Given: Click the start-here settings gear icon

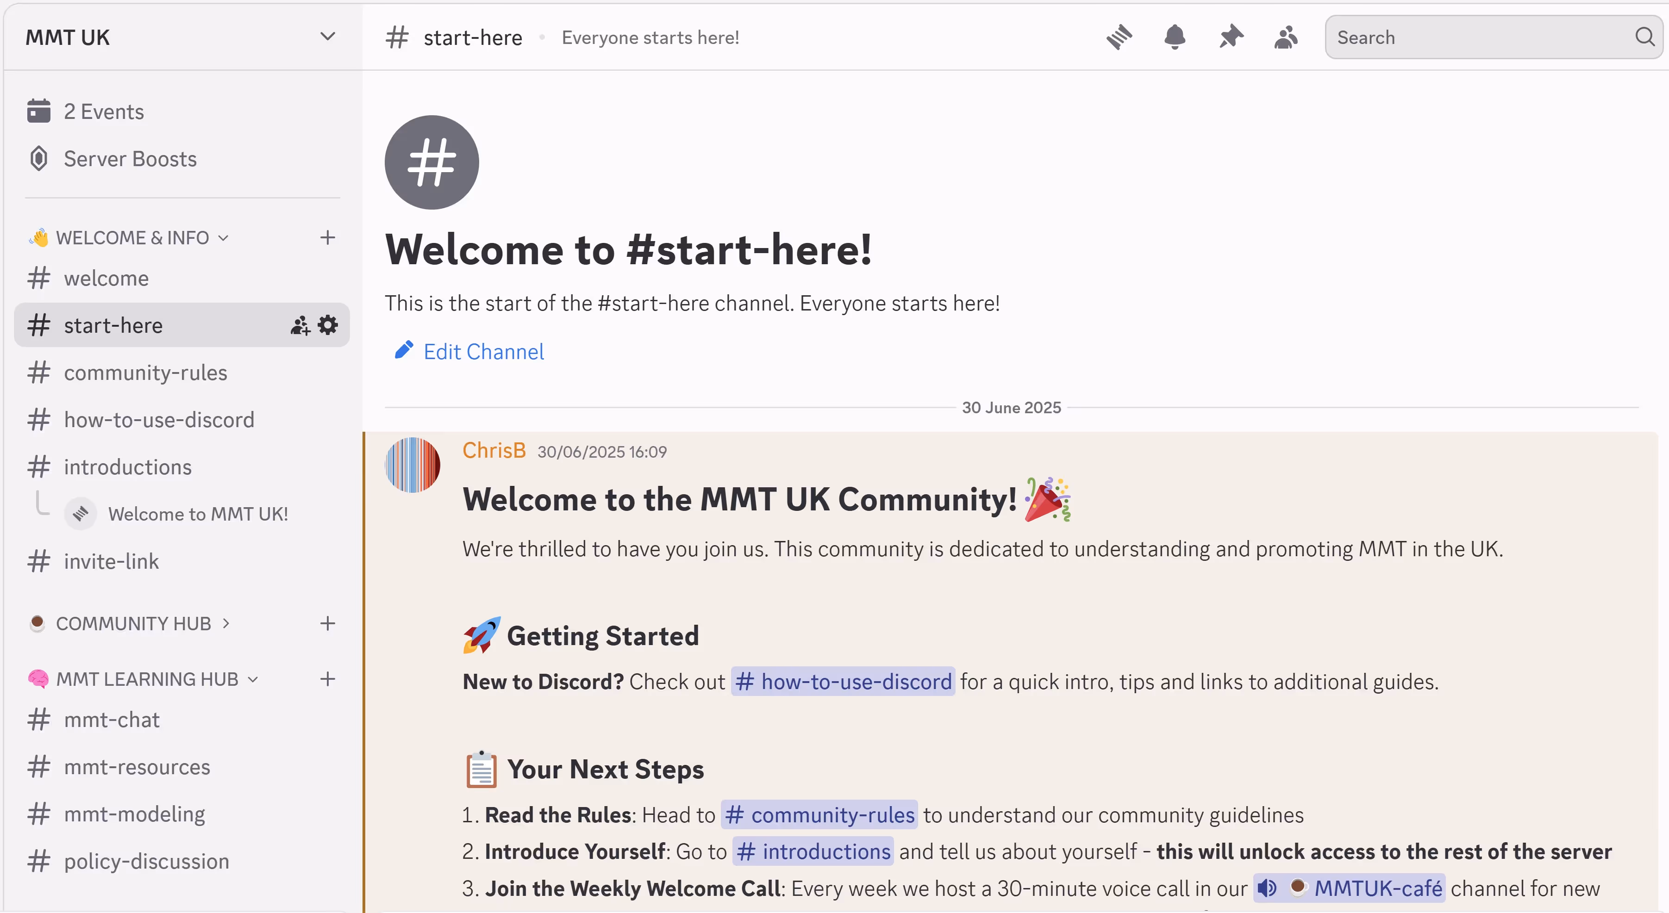Looking at the screenshot, I should click(x=329, y=325).
